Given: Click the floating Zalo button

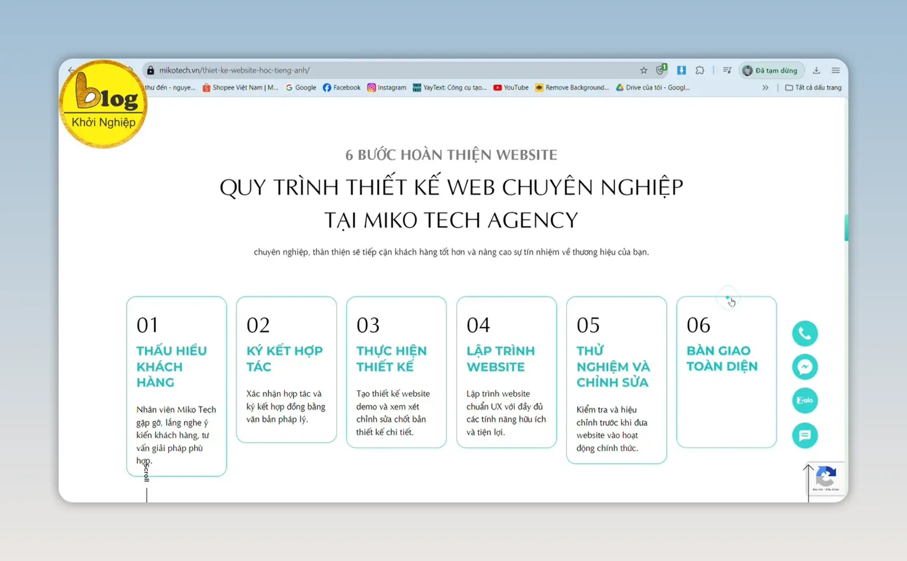Looking at the screenshot, I should [805, 401].
